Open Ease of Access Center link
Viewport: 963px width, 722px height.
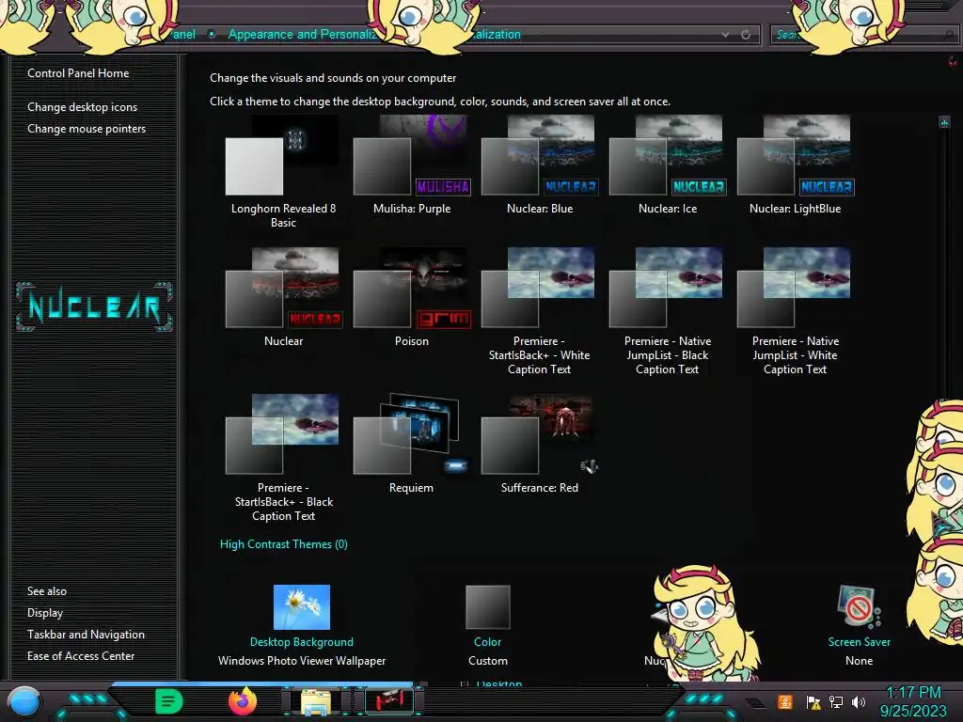click(81, 655)
